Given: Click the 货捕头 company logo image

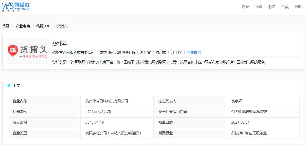Looking at the screenshot, I should pyautogui.click(x=28, y=51).
